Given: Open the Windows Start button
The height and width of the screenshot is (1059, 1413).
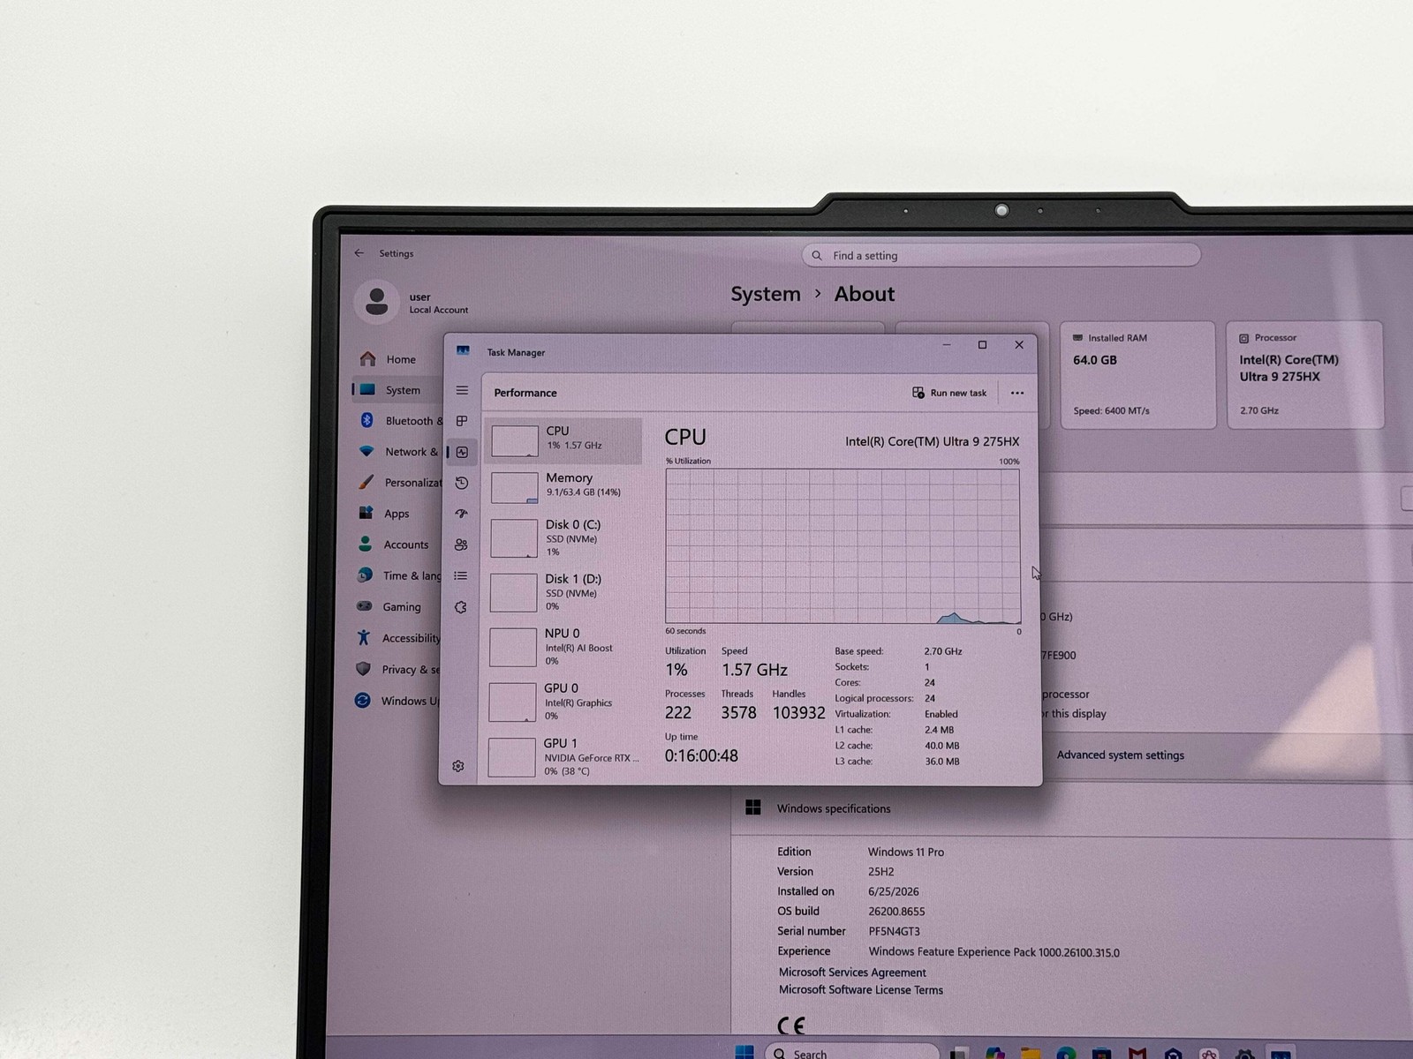Looking at the screenshot, I should pos(744,1052).
